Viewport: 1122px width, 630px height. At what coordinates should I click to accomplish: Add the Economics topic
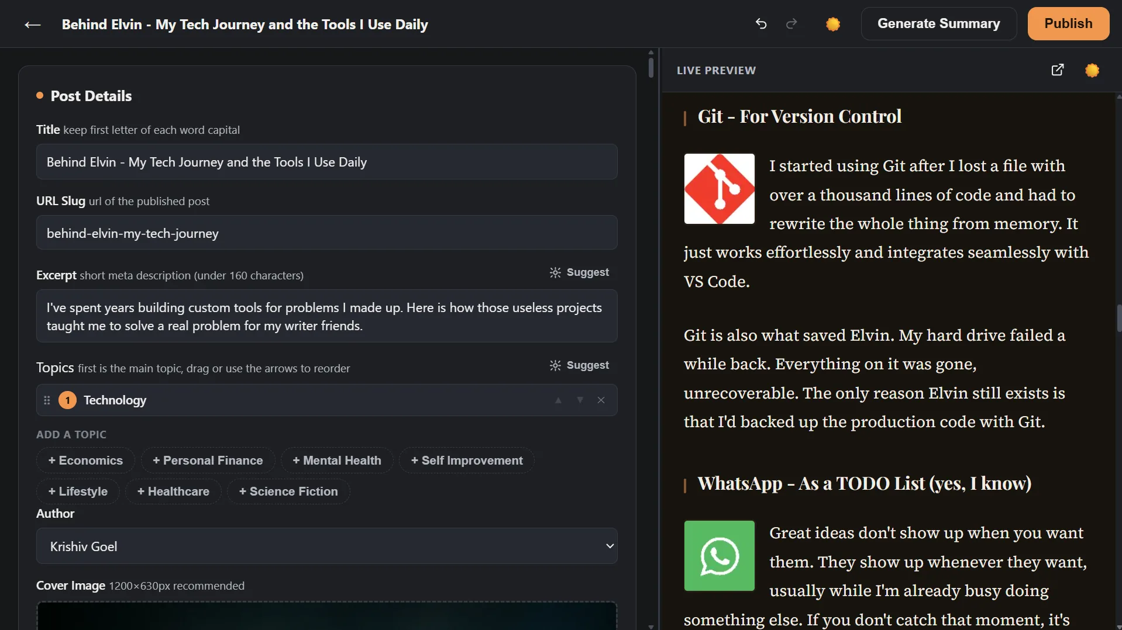pyautogui.click(x=85, y=461)
